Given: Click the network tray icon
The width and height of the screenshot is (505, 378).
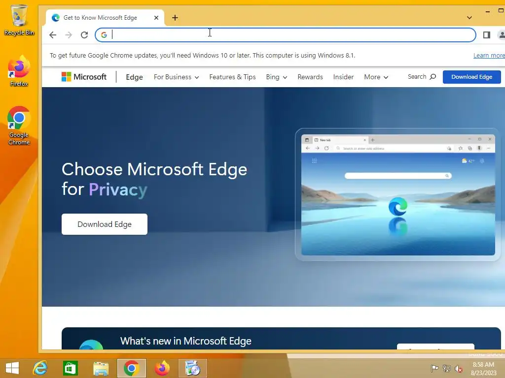Looking at the screenshot, I should pyautogui.click(x=447, y=368).
